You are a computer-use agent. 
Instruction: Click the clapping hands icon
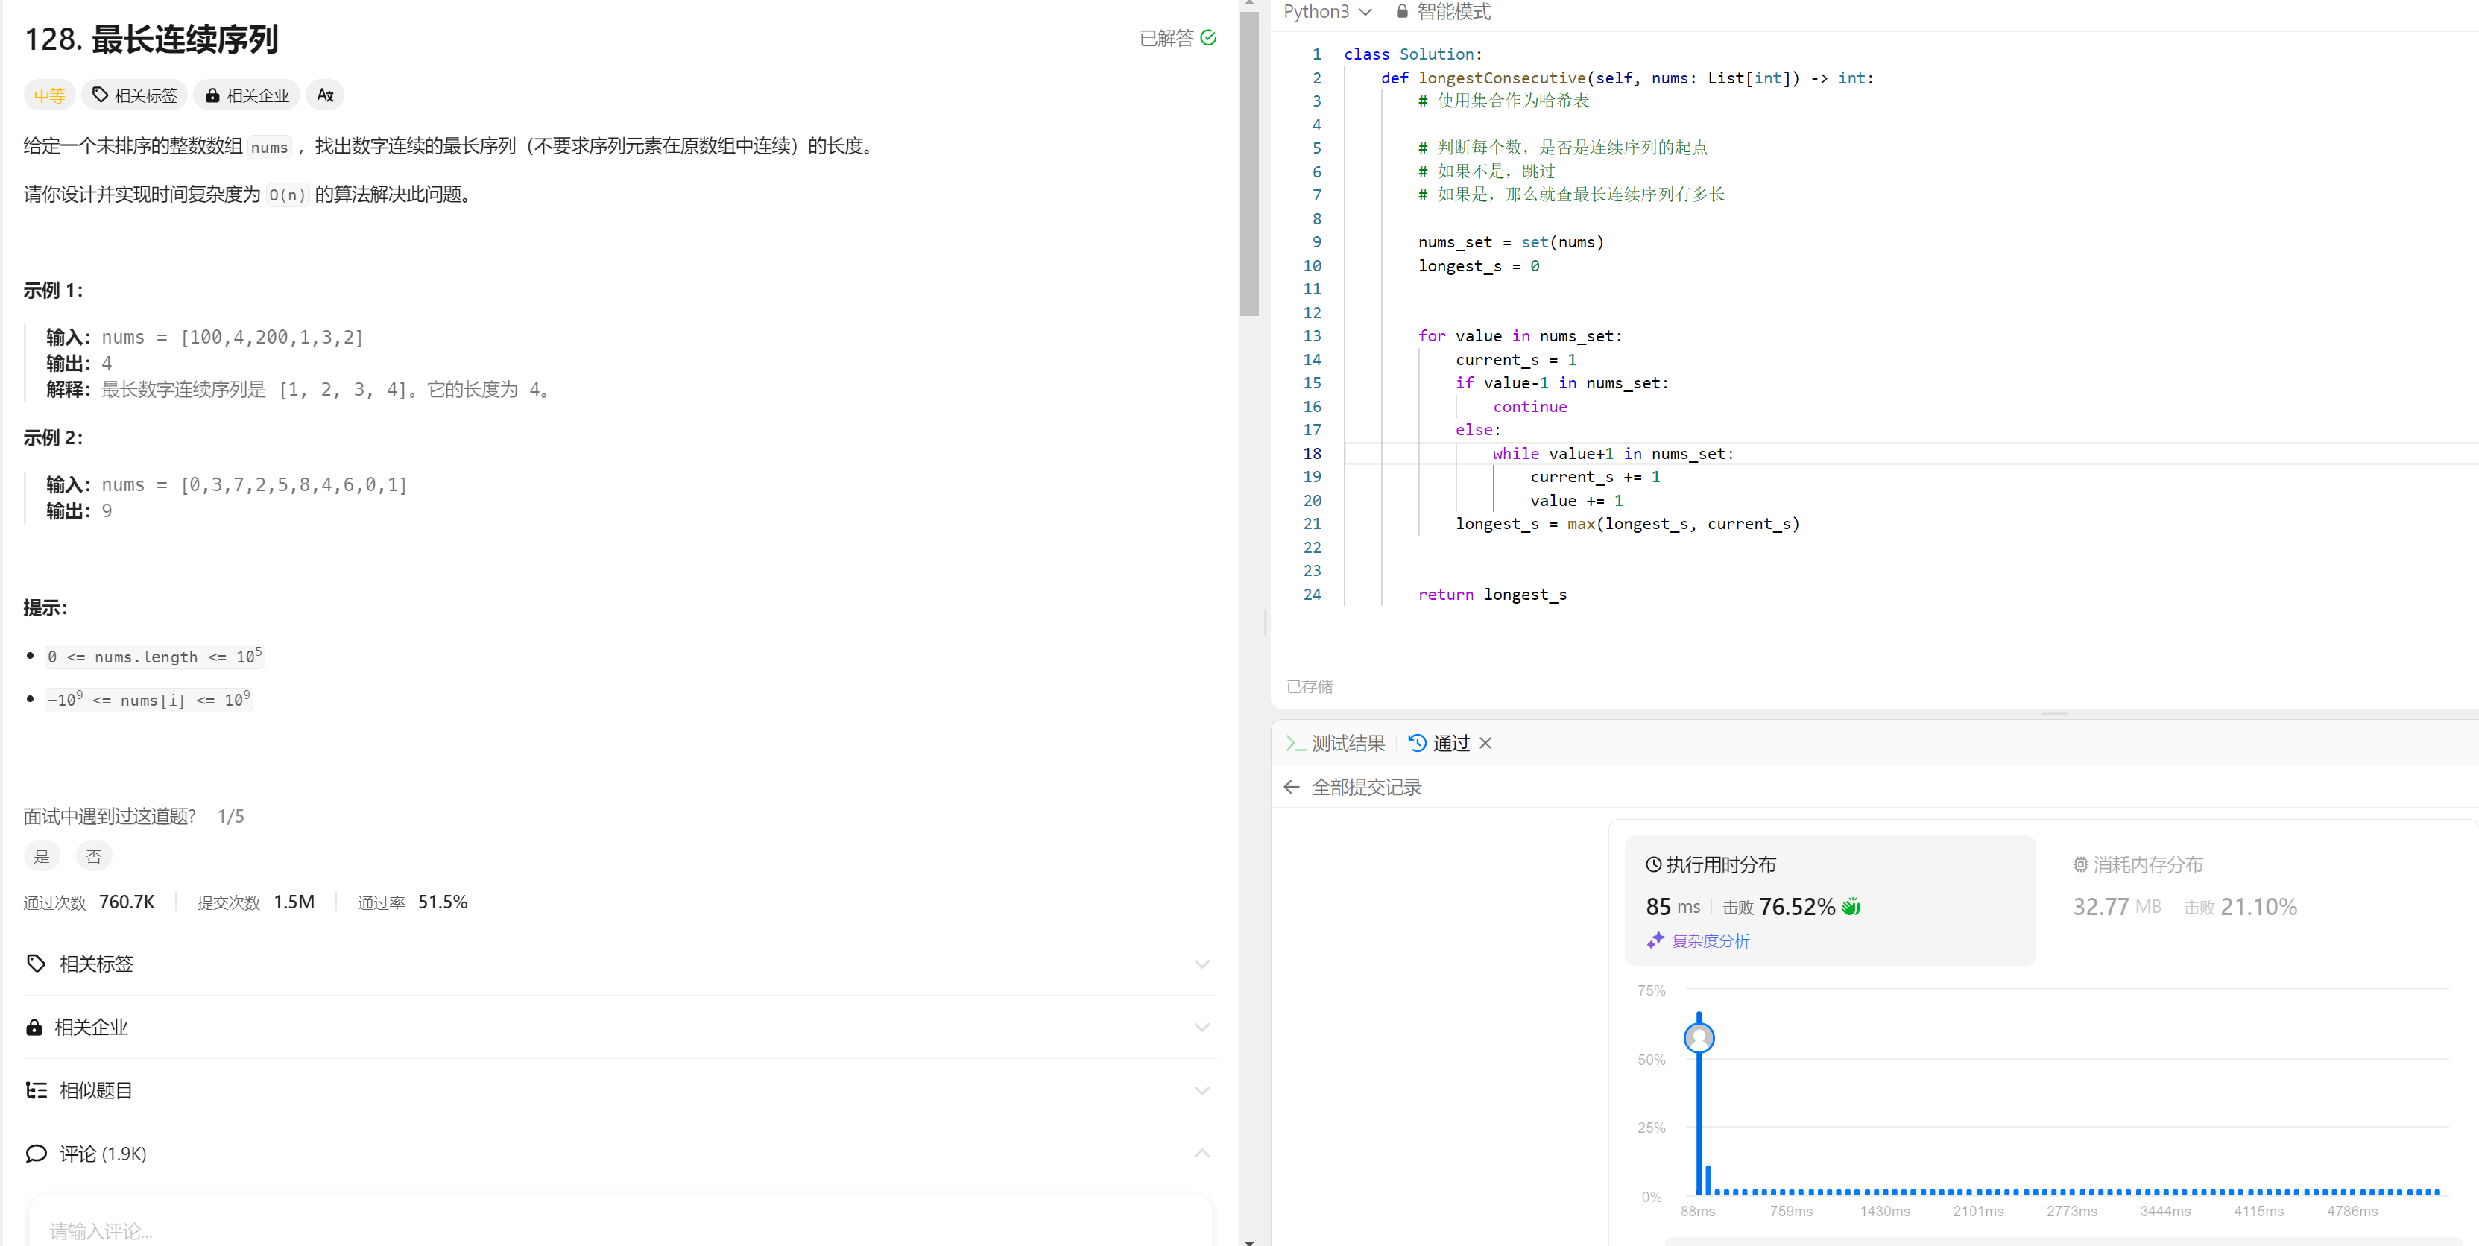[1851, 906]
